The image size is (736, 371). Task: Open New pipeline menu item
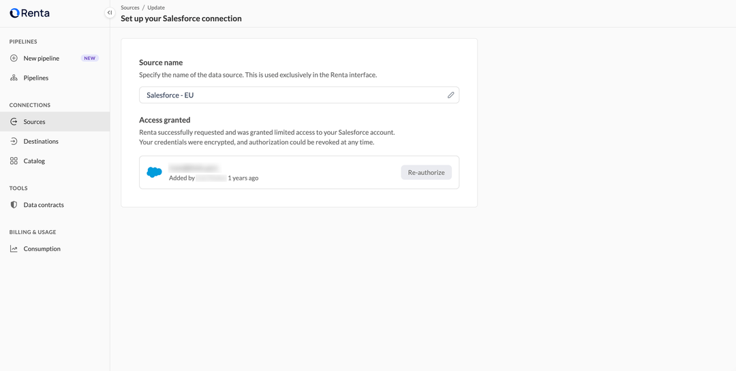pos(55,58)
